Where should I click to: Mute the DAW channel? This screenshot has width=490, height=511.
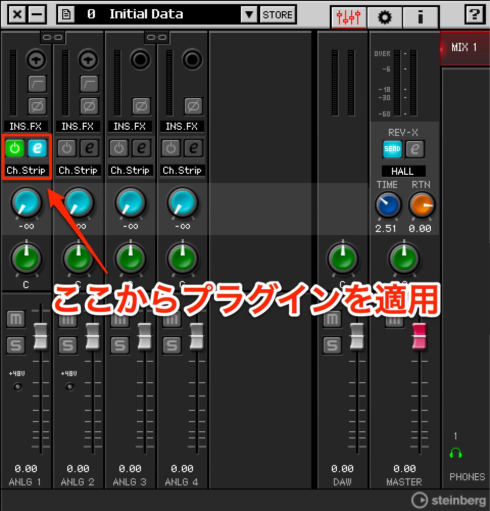tap(332, 318)
